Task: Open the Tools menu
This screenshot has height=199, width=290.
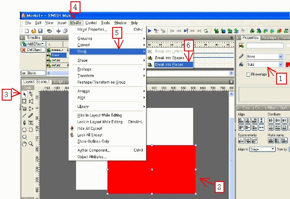Action: point(105,23)
